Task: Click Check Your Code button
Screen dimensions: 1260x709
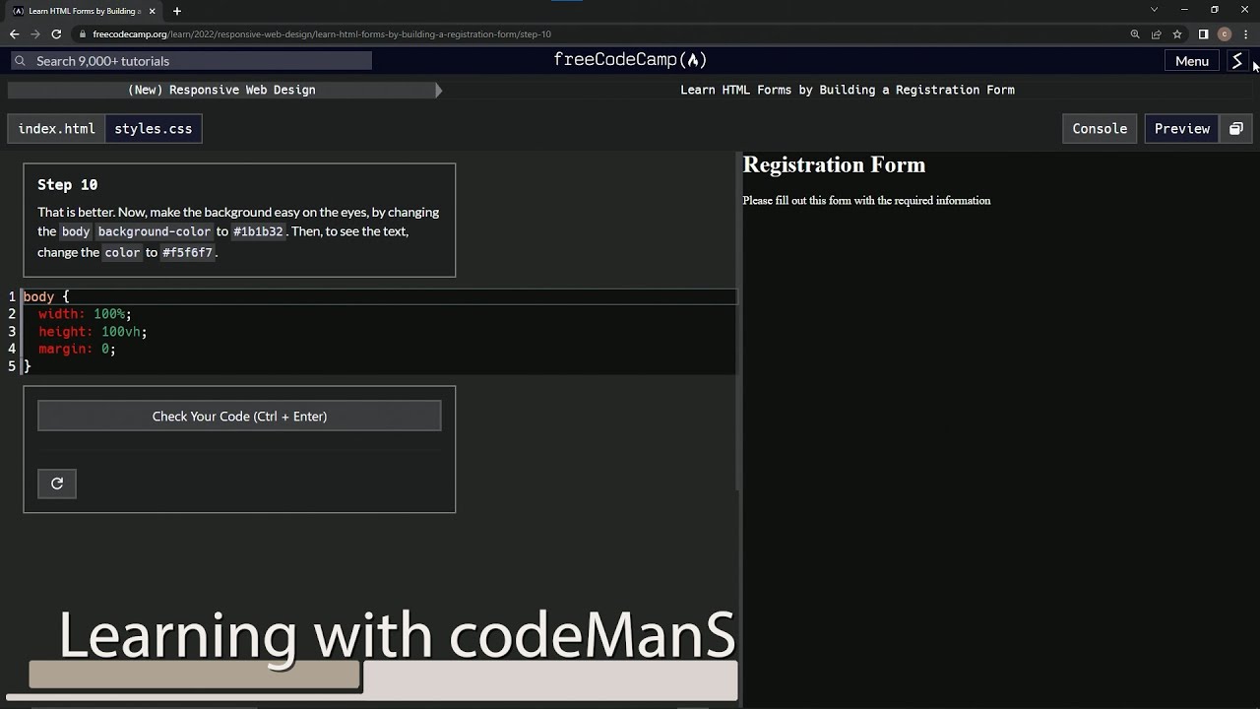Action: [239, 416]
